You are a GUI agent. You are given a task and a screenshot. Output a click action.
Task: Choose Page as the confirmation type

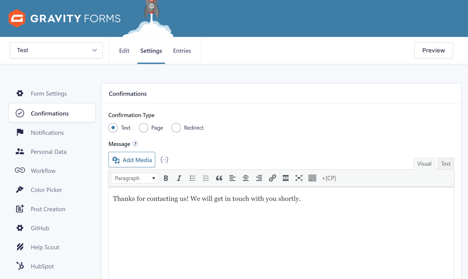pyautogui.click(x=143, y=127)
